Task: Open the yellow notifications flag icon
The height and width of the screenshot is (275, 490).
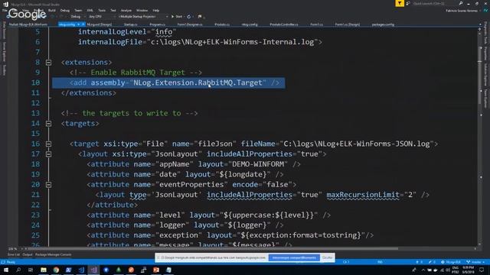Action: 400,3
